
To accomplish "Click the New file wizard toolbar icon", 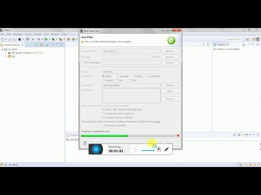I will [2, 39].
